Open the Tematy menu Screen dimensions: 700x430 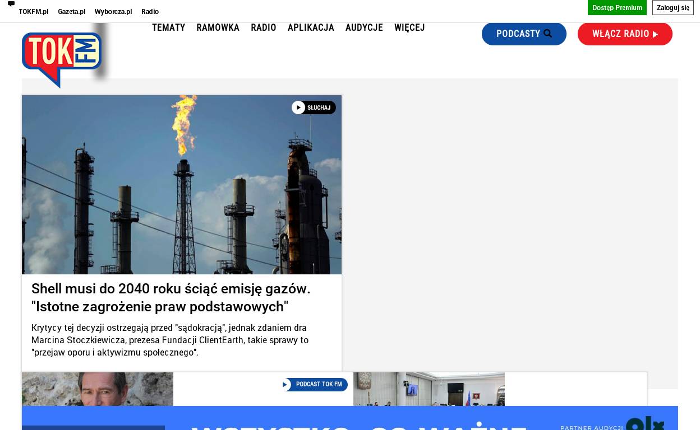tap(168, 27)
